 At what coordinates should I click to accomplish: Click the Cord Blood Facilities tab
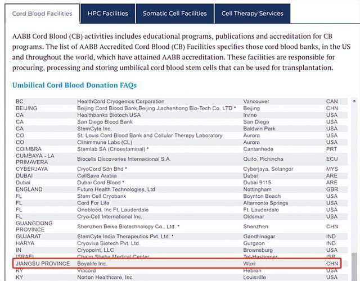pos(42,13)
